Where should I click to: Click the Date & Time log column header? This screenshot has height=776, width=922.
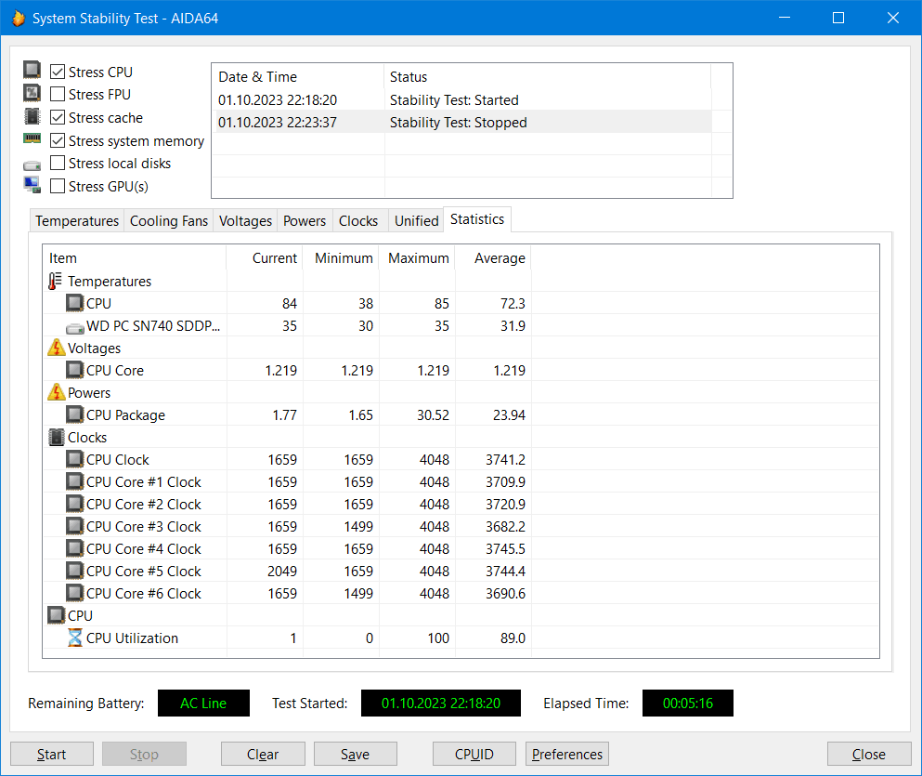[298, 77]
